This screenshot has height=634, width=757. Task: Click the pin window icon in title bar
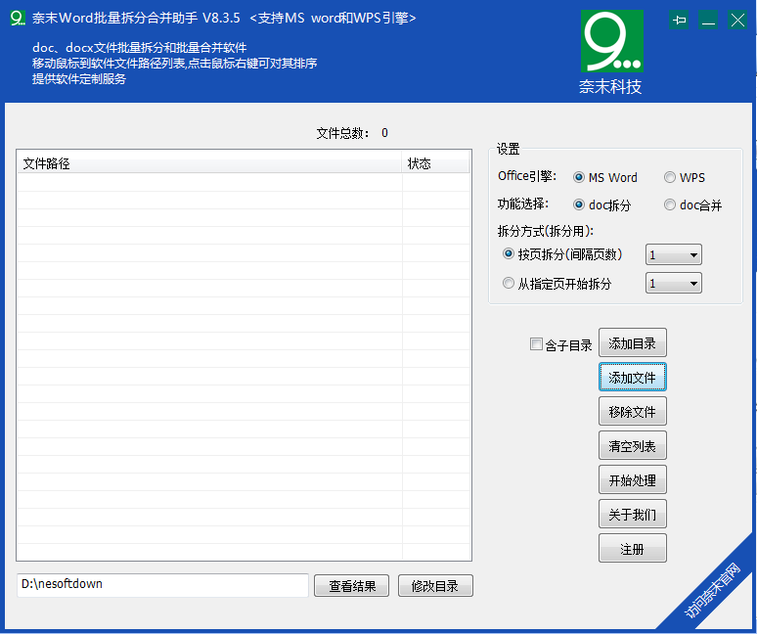(680, 20)
